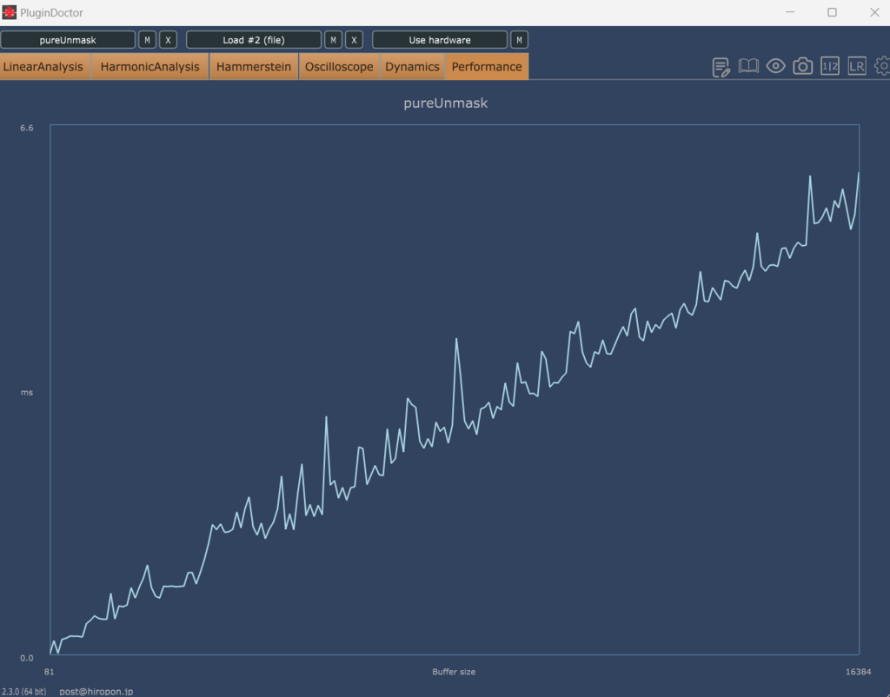This screenshot has width=890, height=697.
Task: Go to the Hammerstein tab
Action: point(254,66)
